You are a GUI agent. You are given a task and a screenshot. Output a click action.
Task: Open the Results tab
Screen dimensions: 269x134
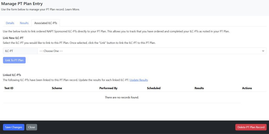24,23
